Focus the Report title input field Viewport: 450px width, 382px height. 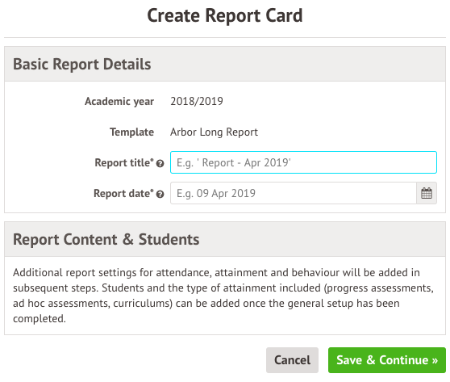(303, 162)
